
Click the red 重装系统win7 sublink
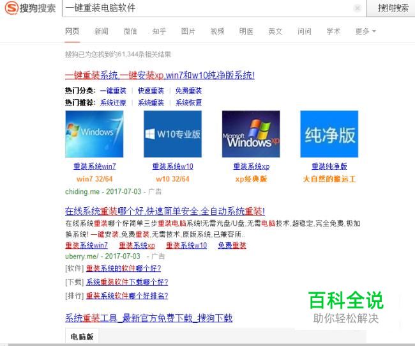(x=86, y=245)
